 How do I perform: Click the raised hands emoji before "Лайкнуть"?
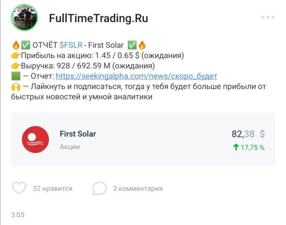point(16,86)
